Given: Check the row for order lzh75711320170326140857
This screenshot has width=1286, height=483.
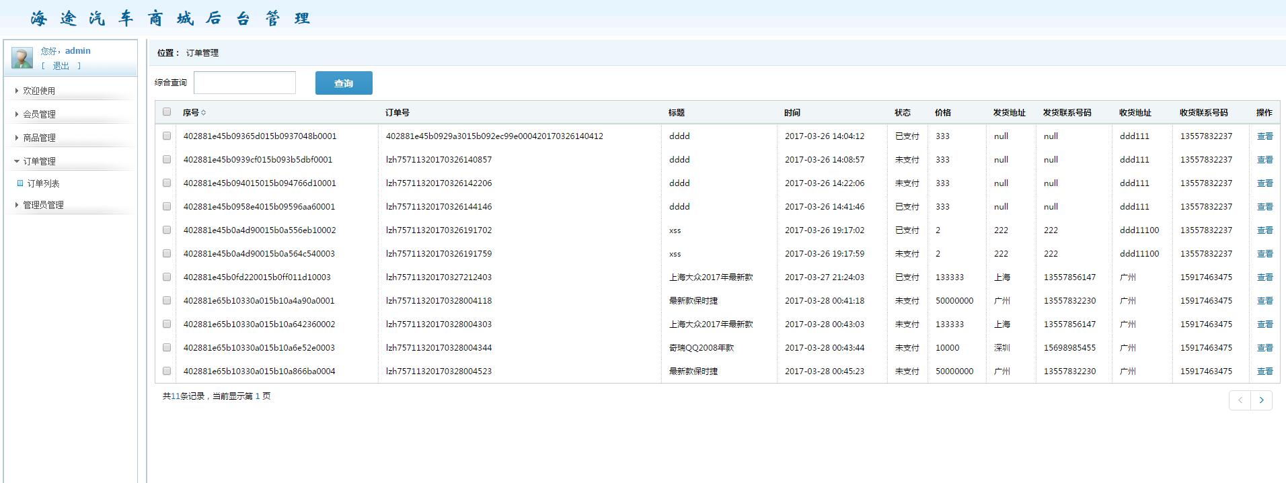Looking at the screenshot, I should click(167, 159).
